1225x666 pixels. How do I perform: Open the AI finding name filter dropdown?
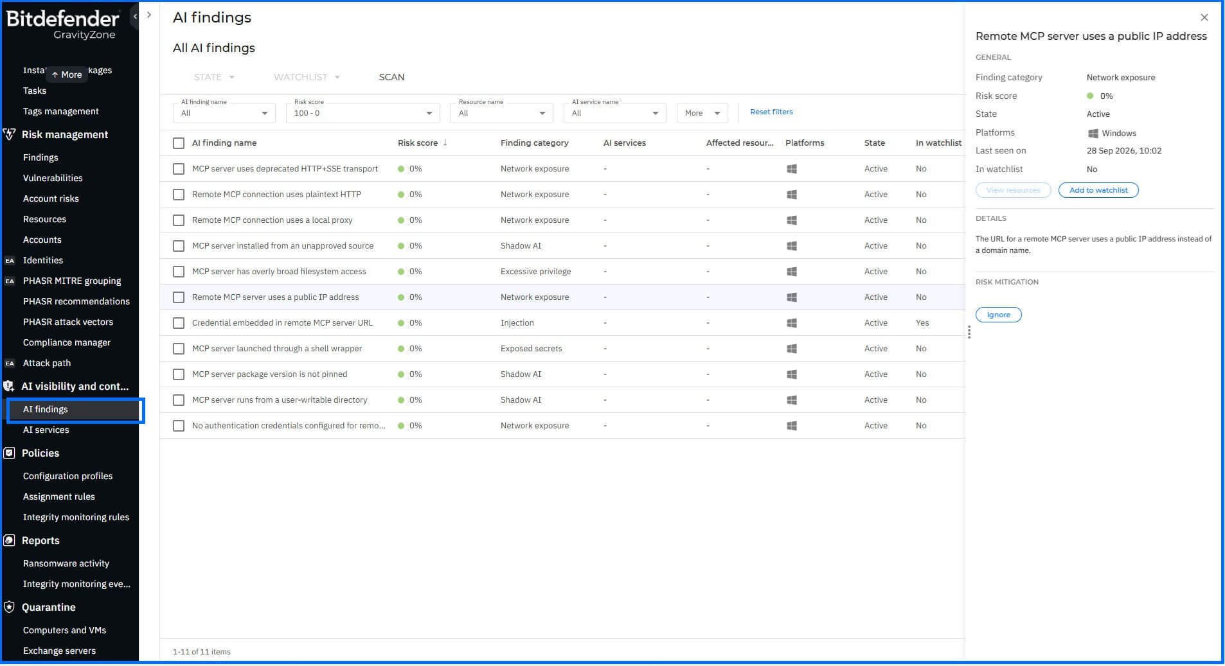pyautogui.click(x=224, y=113)
